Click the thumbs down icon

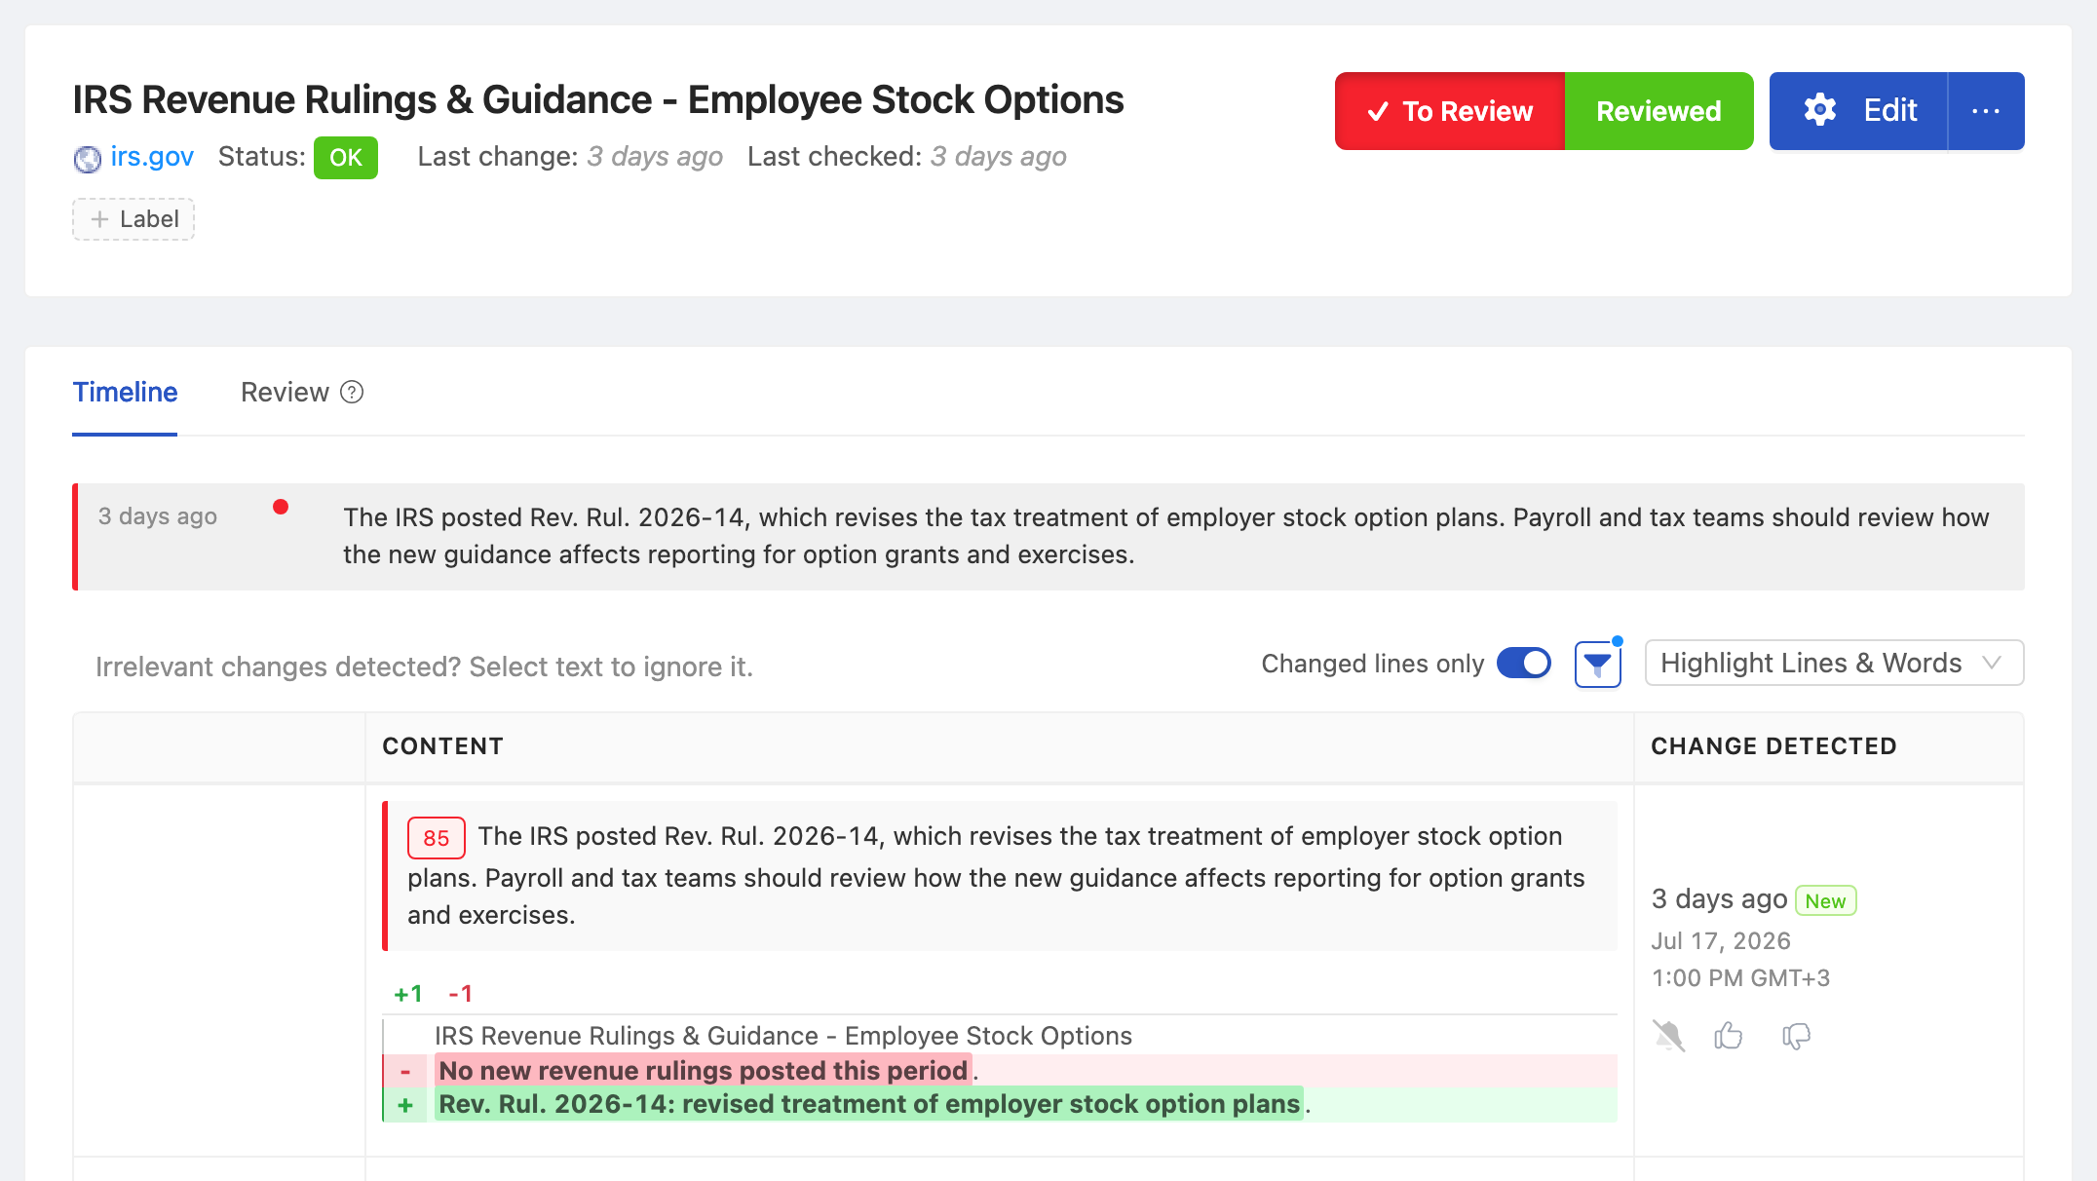coord(1796,1036)
